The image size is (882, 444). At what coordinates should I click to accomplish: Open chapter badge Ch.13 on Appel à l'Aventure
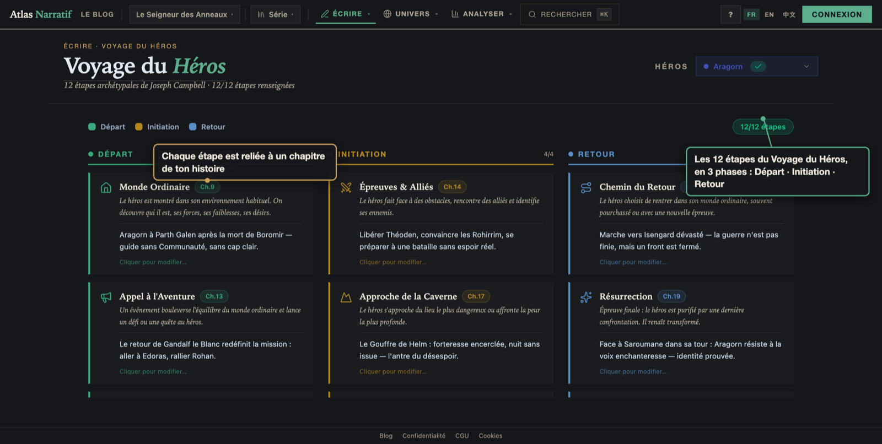[x=214, y=296]
